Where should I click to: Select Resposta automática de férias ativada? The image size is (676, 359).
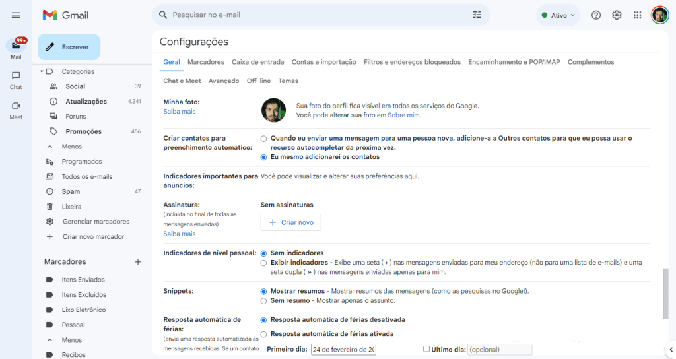coord(263,334)
